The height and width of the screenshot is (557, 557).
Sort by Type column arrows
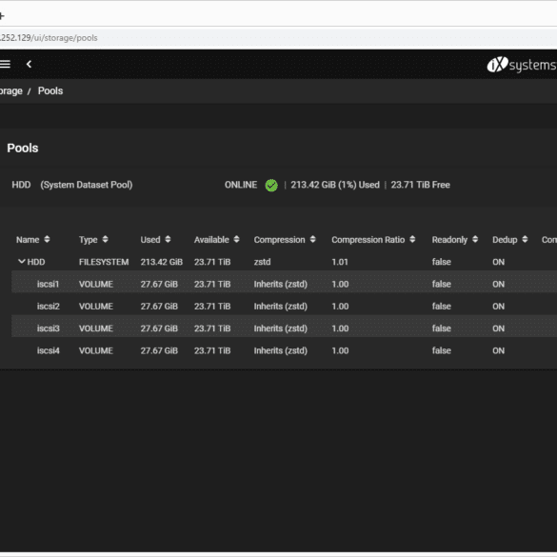[105, 239]
